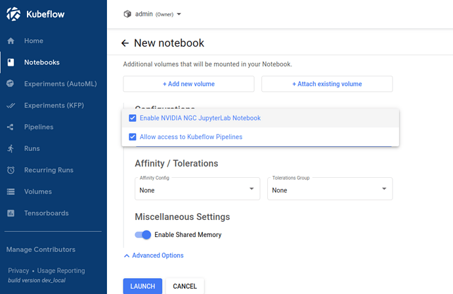Turn off the Enable Shared Memory switch
Image resolution: width=453 pixels, height=294 pixels.
tap(143, 235)
